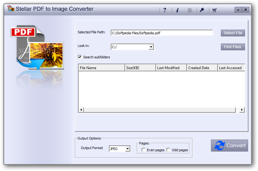Click the Find Files button
The image size is (258, 171).
point(233,47)
